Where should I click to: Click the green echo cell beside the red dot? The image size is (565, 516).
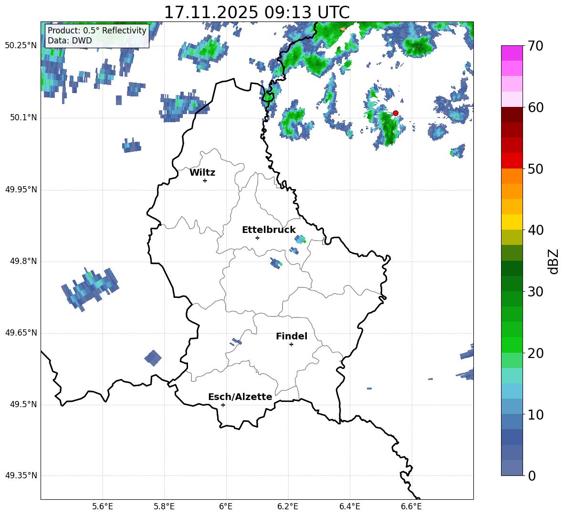pos(388,127)
